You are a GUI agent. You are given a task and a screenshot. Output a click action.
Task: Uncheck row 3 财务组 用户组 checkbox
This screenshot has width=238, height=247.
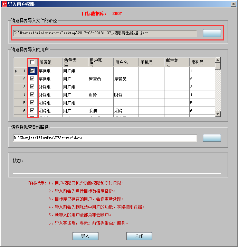[x=32, y=86]
